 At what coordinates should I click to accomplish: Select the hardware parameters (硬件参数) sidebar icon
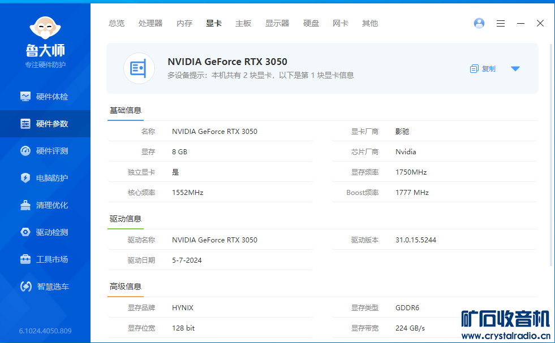[x=25, y=124]
